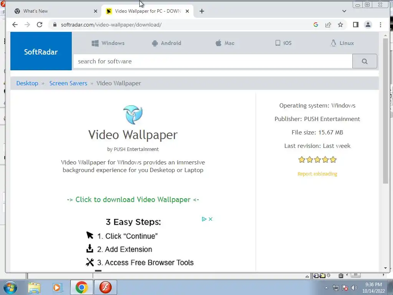Open Chrome side panel
This screenshot has width=393, height=295.
(x=356, y=25)
